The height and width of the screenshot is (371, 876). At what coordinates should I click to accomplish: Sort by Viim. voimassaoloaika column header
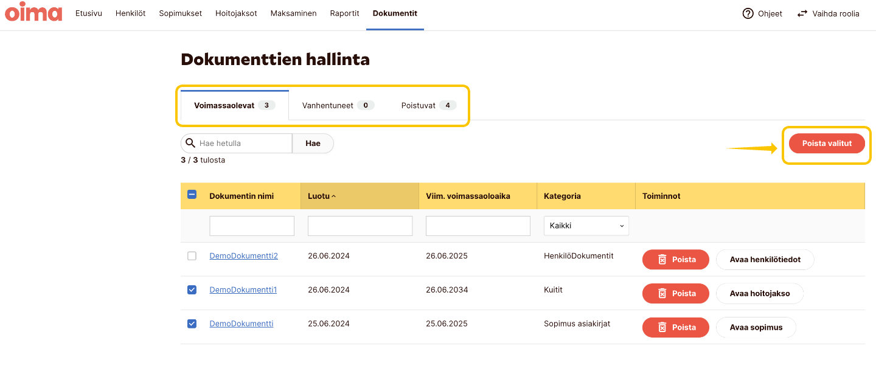pyautogui.click(x=468, y=196)
